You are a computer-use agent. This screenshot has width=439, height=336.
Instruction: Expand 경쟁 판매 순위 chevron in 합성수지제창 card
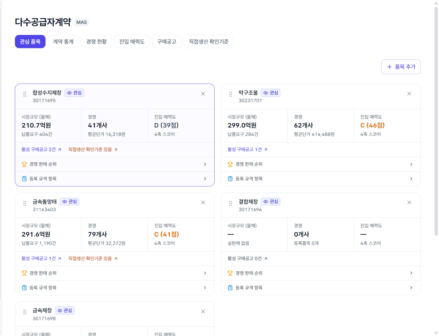pos(205,164)
